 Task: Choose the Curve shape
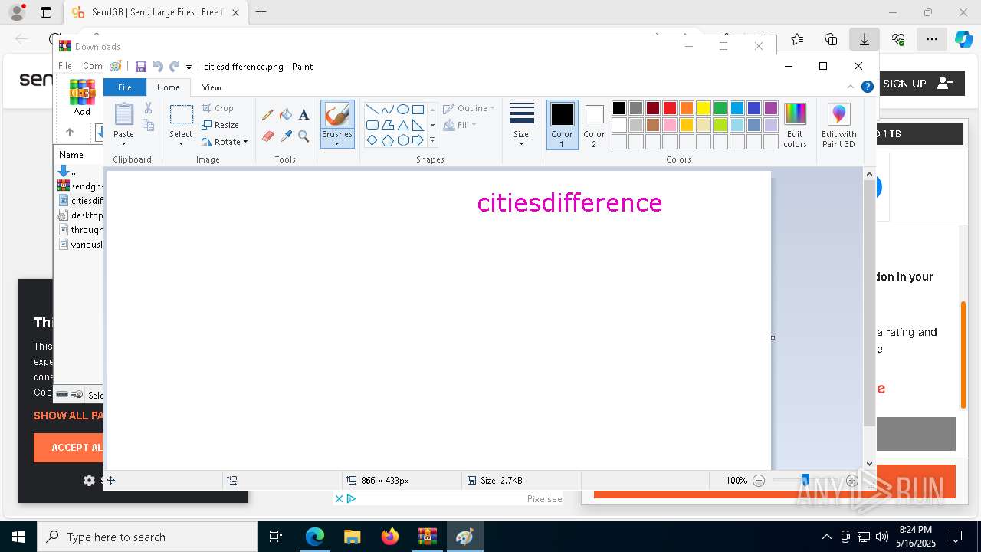[x=387, y=110]
